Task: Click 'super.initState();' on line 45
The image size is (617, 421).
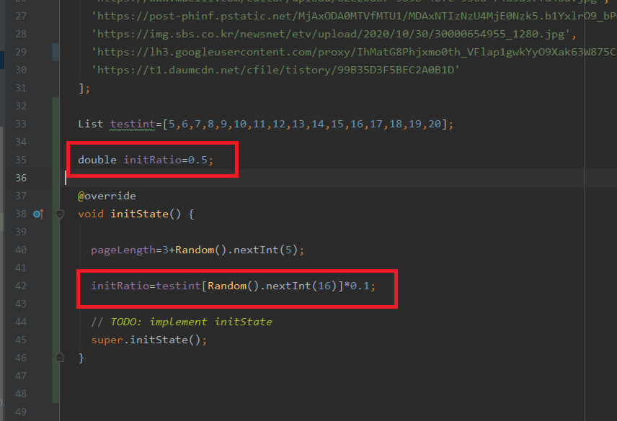Action: (x=149, y=340)
